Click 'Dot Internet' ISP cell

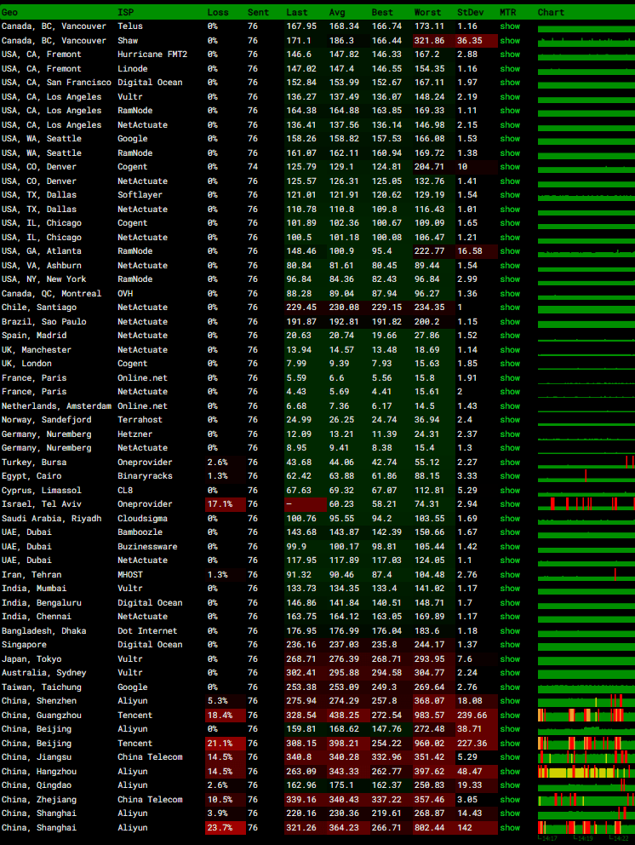[x=147, y=630]
